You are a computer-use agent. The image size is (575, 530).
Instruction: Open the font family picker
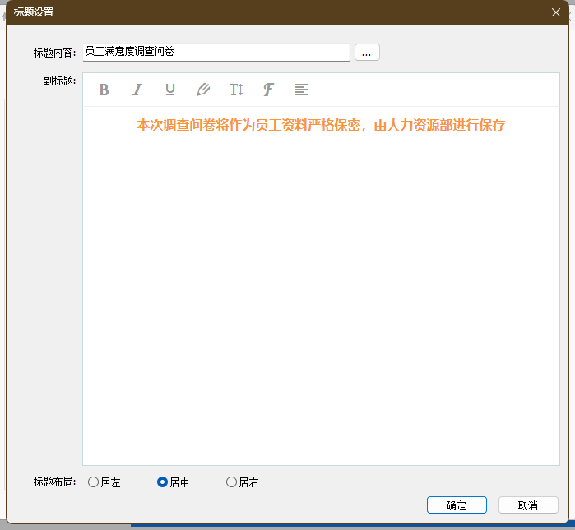tap(268, 90)
